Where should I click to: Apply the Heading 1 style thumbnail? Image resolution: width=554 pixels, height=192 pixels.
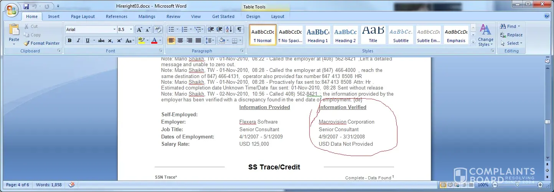click(318, 35)
